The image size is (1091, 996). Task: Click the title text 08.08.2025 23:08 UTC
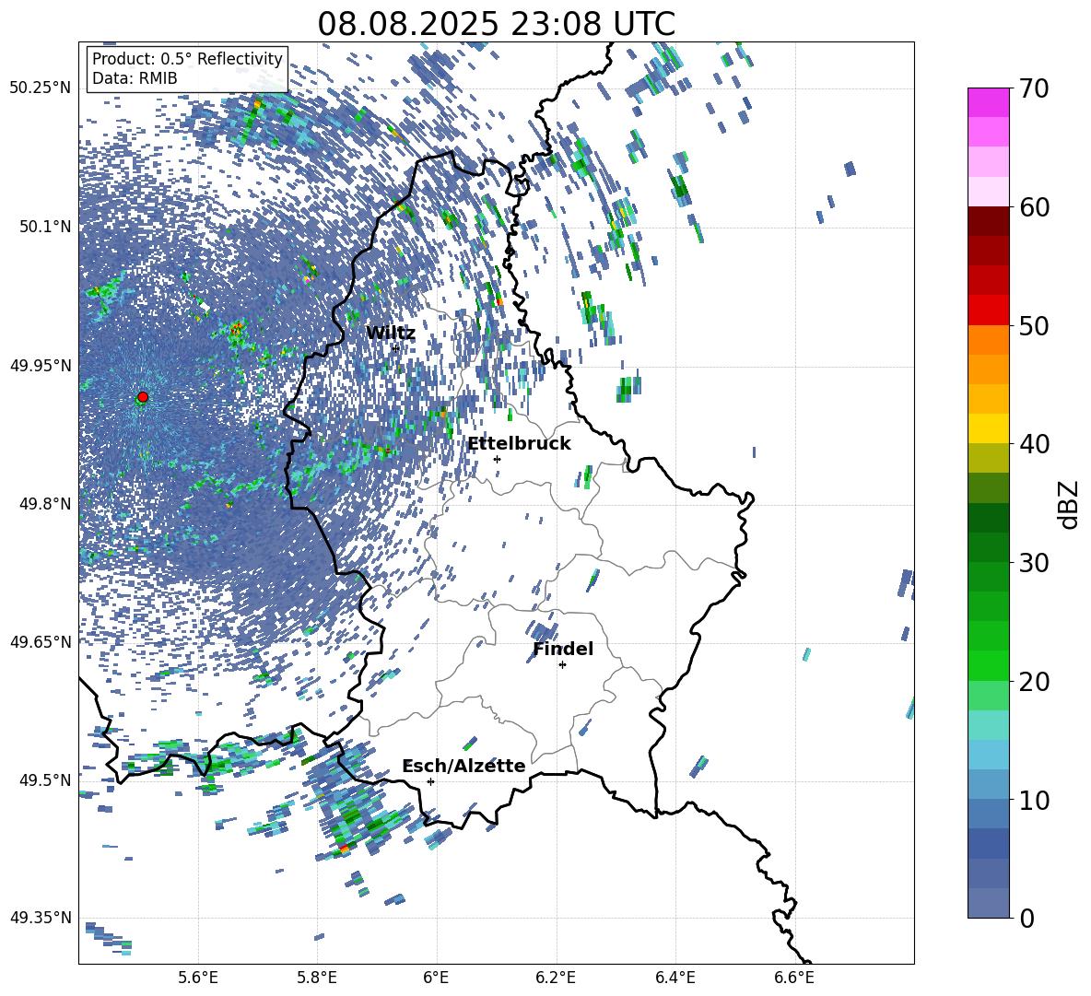tap(496, 24)
